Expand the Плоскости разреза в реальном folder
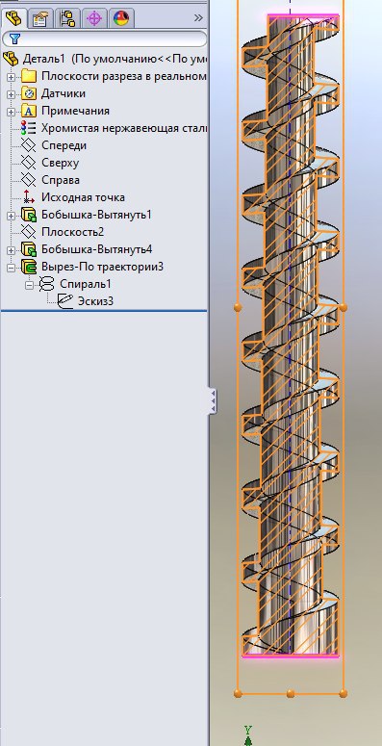This screenshot has width=382, height=746. pos(11,77)
